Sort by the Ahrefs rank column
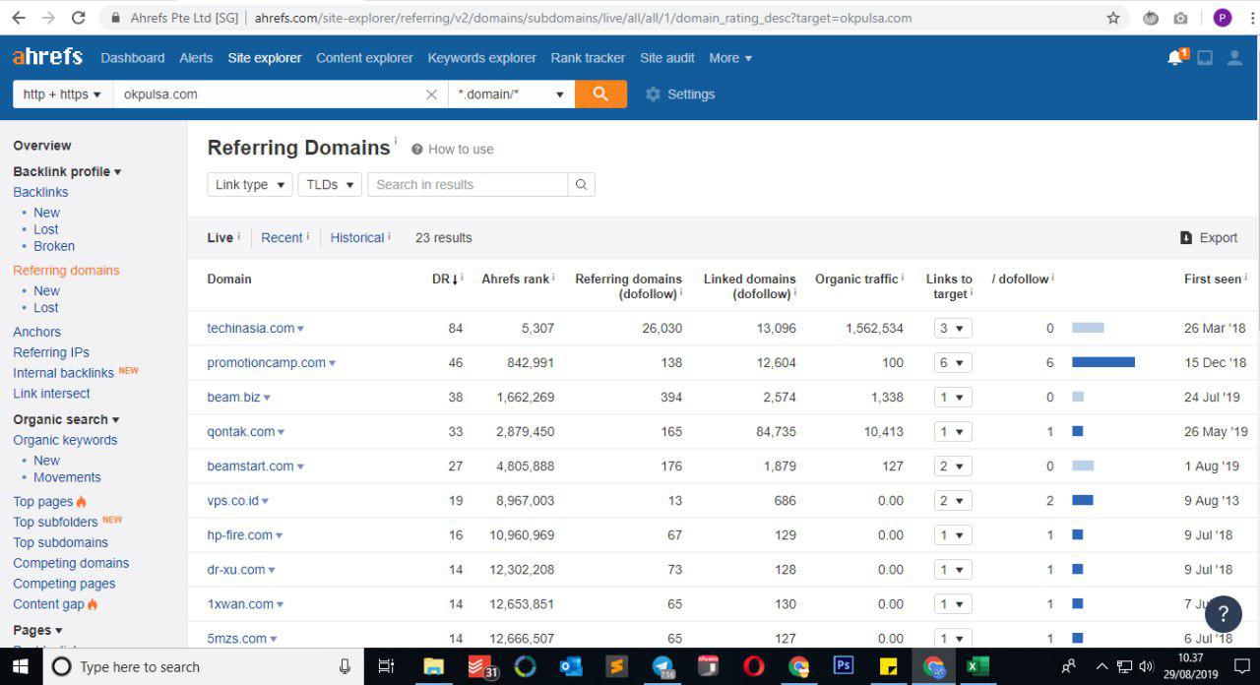The image size is (1260, 685). click(x=515, y=279)
